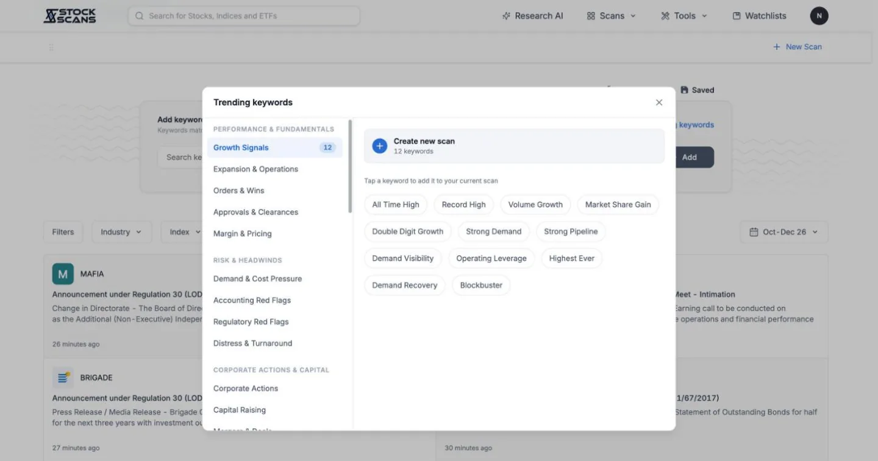Viewport: 878px width, 461px height.
Task: Click the plus icon beside New Scan
Action: pos(777,47)
